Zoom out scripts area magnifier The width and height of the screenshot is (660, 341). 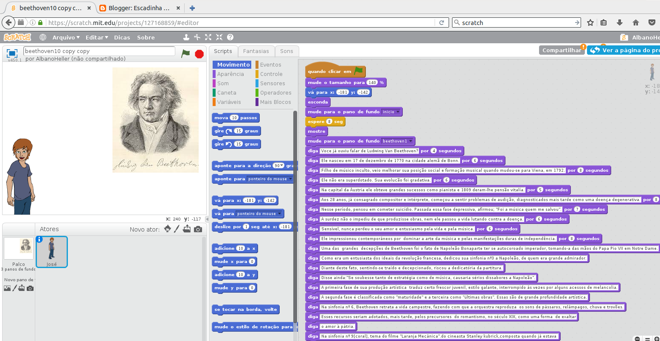pyautogui.click(x=637, y=338)
